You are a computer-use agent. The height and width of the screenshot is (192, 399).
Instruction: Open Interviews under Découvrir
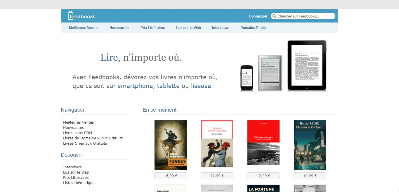(72, 167)
